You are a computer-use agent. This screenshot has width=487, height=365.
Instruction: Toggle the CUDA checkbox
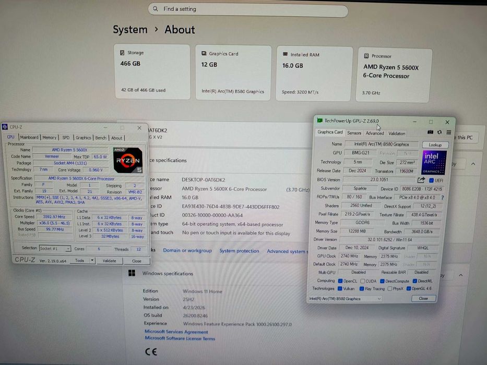[x=362, y=281]
